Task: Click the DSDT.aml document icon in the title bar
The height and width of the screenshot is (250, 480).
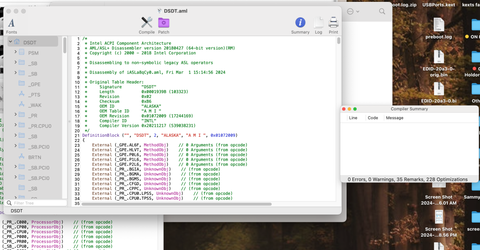Action: tap(159, 11)
